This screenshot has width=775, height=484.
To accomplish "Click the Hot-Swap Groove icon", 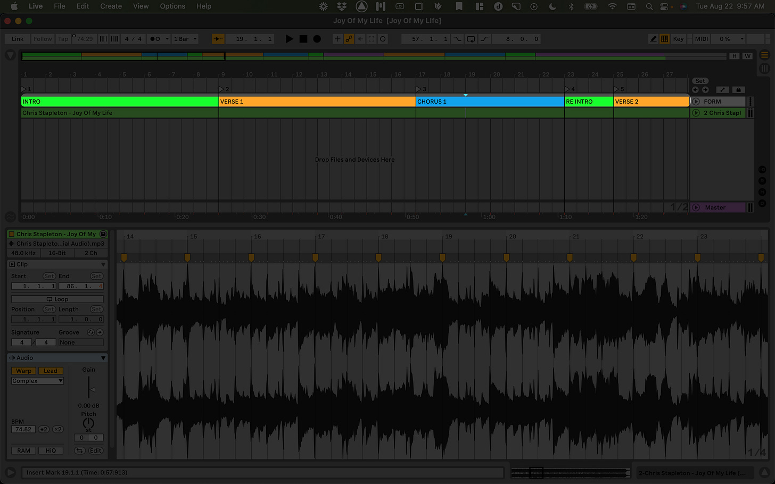I will tap(90, 332).
